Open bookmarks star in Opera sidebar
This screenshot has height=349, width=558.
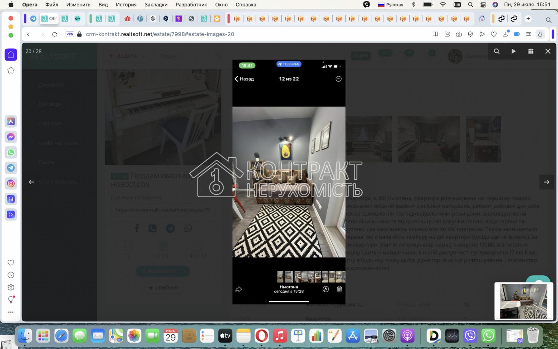coord(11,70)
